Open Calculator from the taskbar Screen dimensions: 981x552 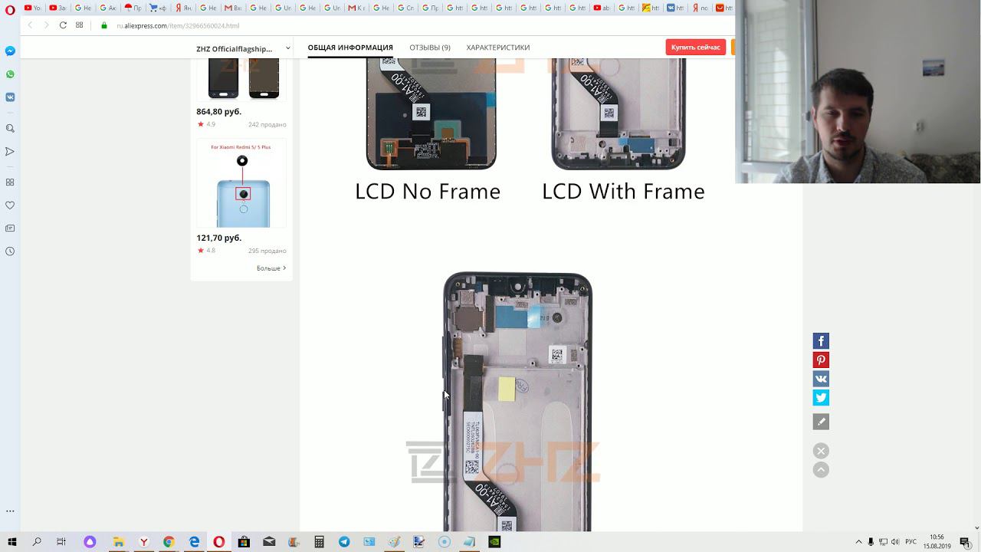click(319, 542)
